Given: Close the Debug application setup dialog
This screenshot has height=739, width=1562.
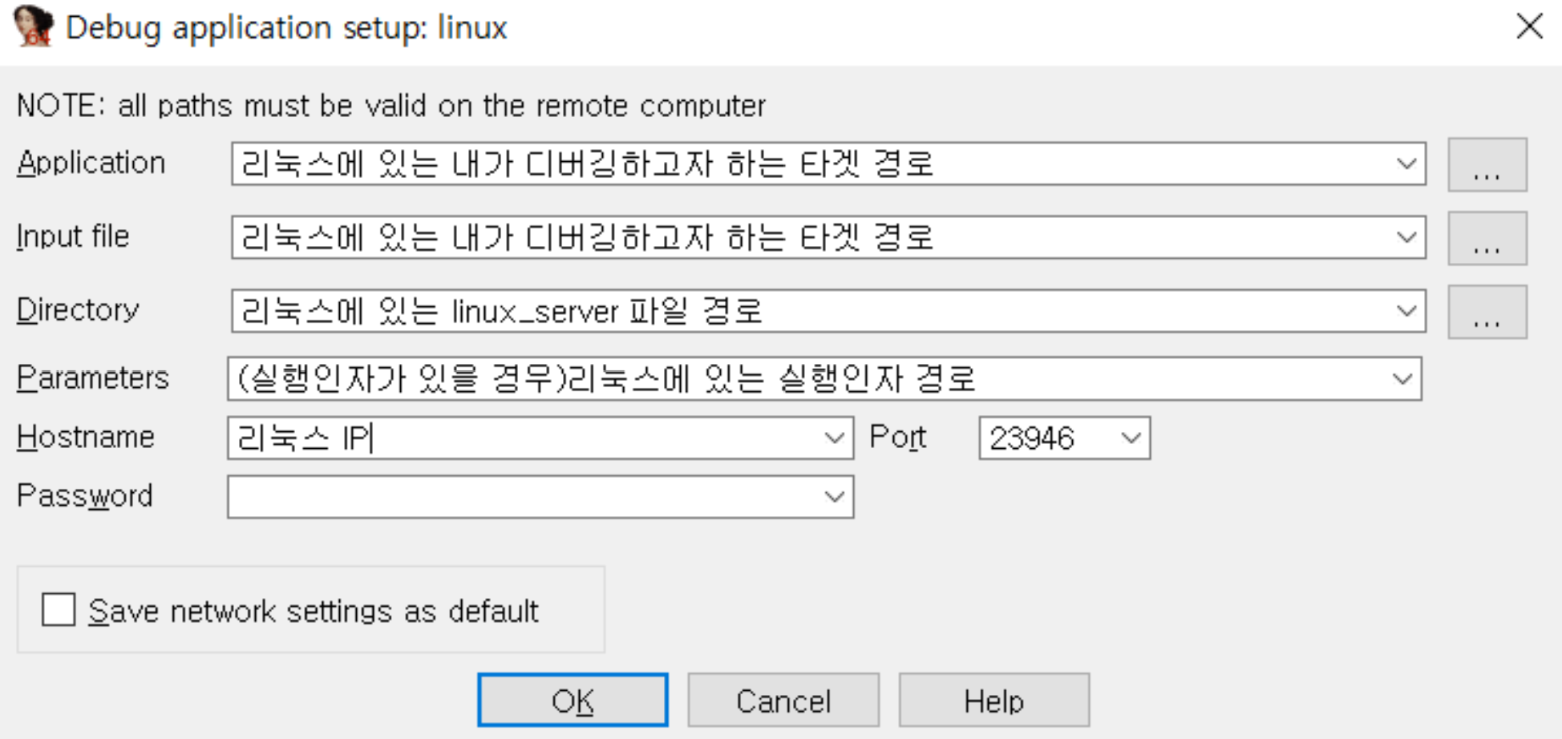Looking at the screenshot, I should click(1529, 26).
